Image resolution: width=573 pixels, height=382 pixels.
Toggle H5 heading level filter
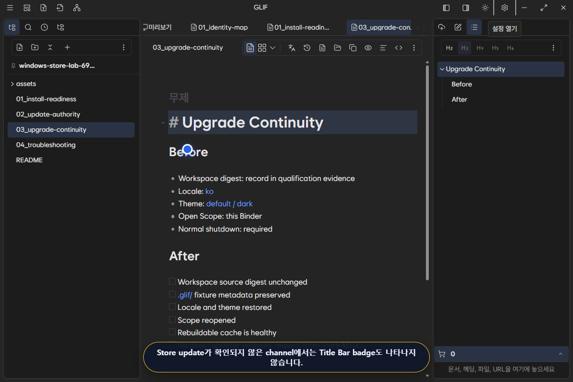(x=495, y=48)
